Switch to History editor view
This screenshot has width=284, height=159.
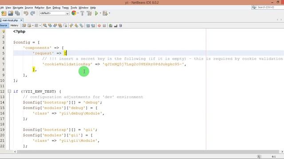point(14,26)
